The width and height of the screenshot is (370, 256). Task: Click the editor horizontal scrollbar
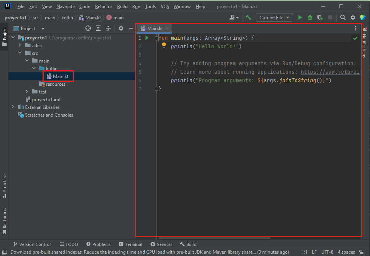pos(214,238)
